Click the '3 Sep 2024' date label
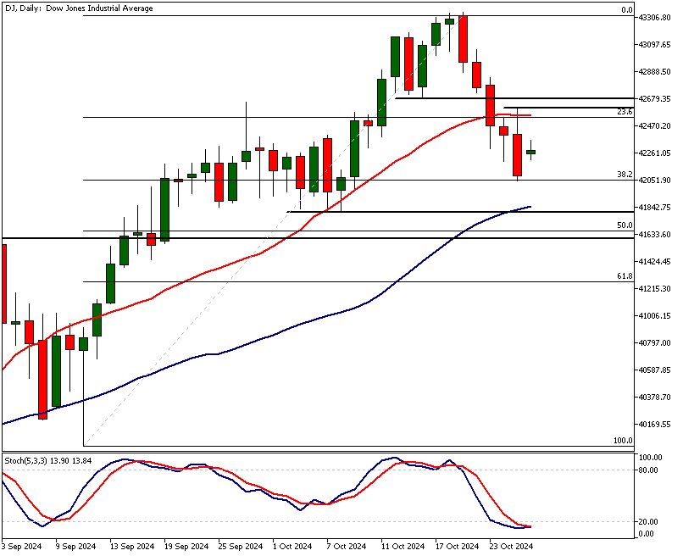The height and width of the screenshot is (556, 683). pos(22,547)
